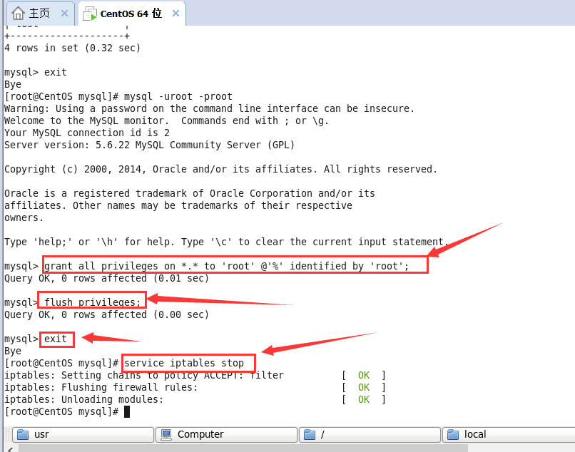Screen dimensions: 575x452
Task: Click the Copyright Oracle line in terminal
Action: point(220,169)
